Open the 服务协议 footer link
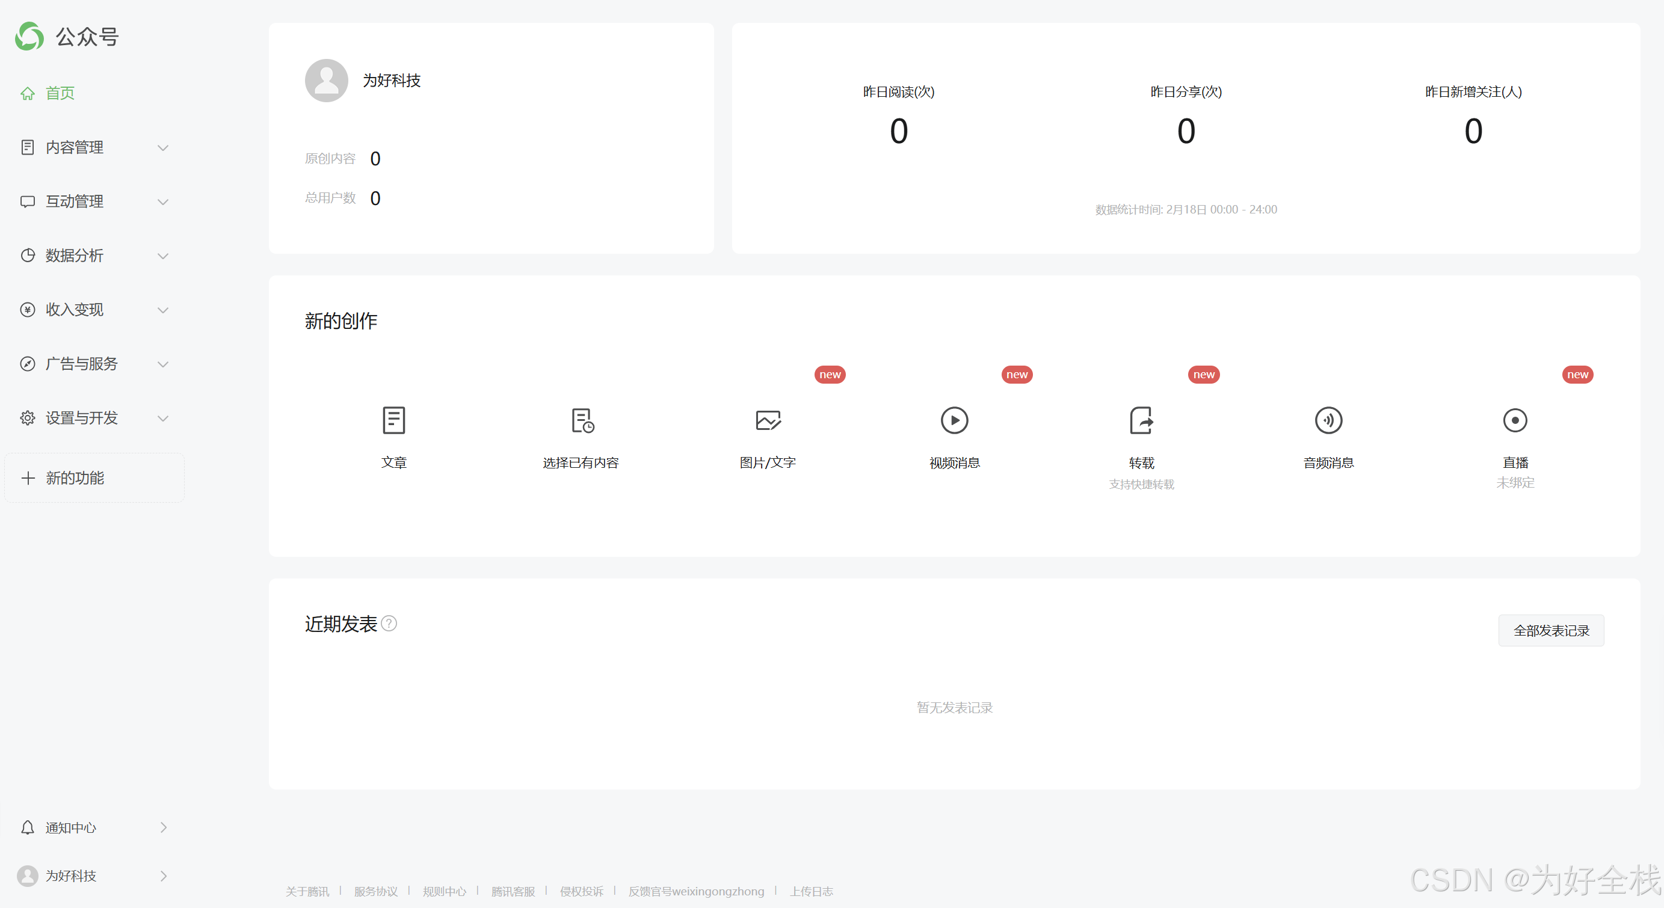Image resolution: width=1664 pixels, height=908 pixels. [x=375, y=891]
